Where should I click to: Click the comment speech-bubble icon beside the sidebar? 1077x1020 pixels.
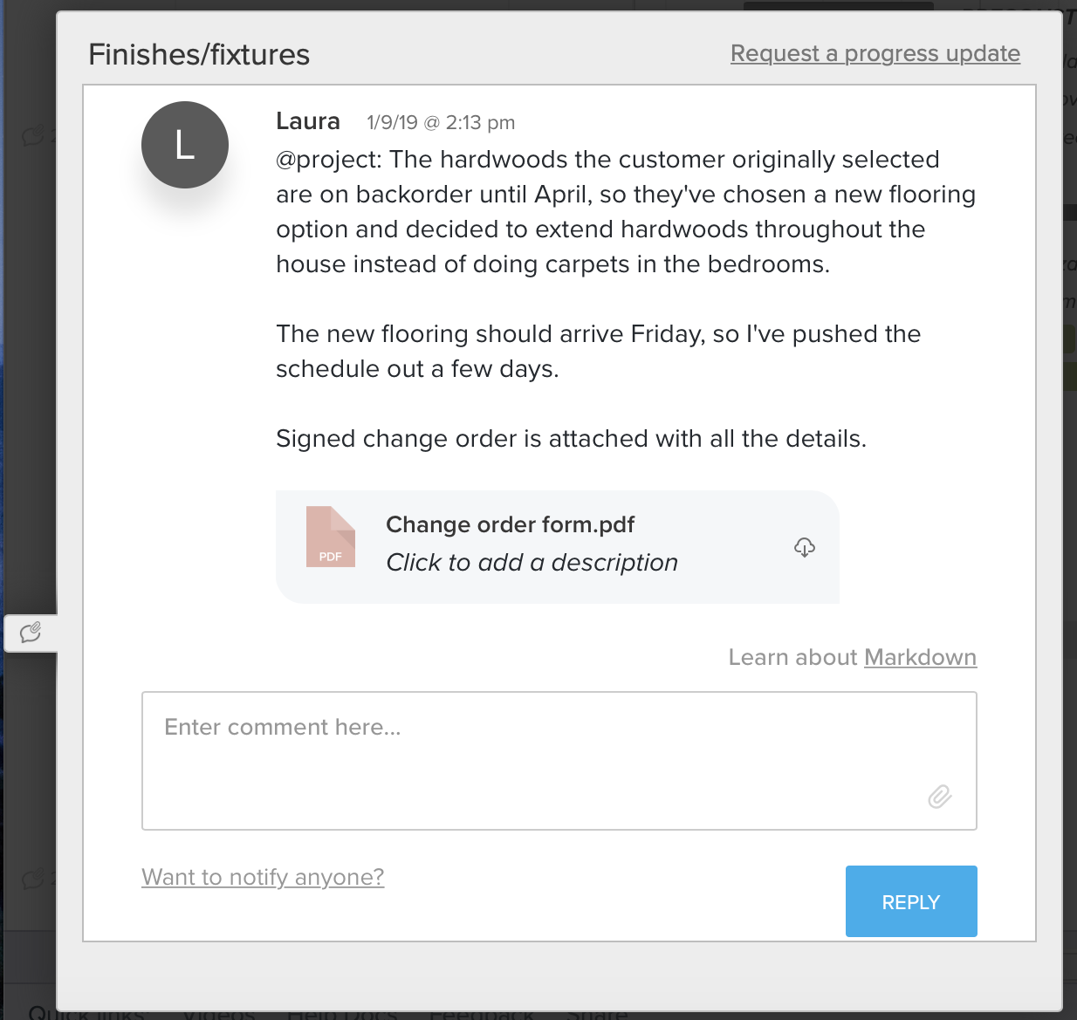31,633
